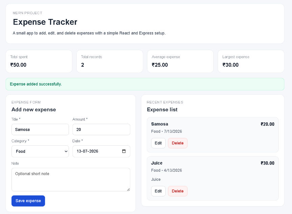Delete the Juice expense
This screenshot has width=292, height=214.
pos(178,191)
